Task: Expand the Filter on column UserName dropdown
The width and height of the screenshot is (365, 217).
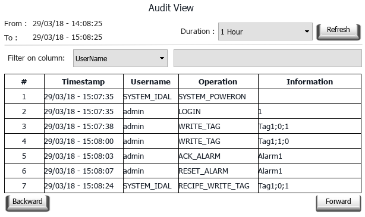Action: point(120,58)
